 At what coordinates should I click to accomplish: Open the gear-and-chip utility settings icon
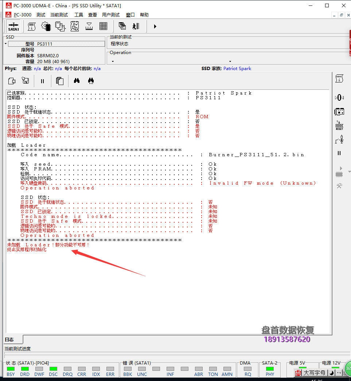(x=46, y=27)
